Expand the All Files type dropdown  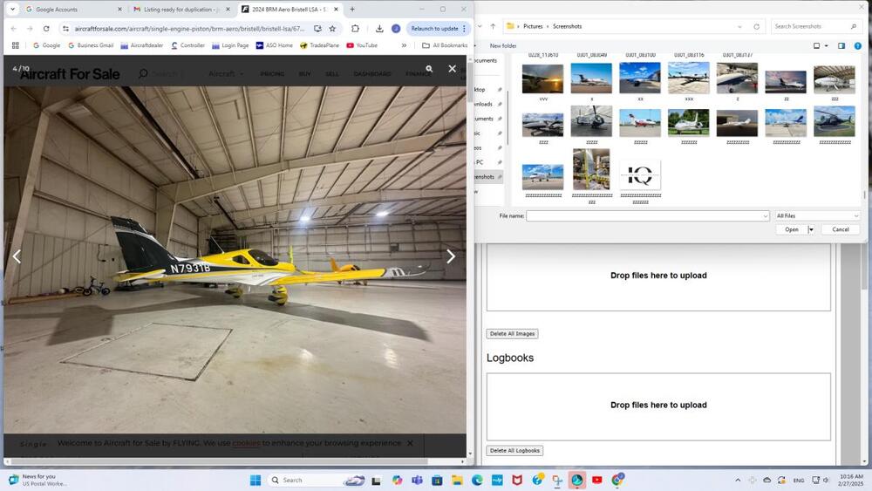click(x=817, y=215)
